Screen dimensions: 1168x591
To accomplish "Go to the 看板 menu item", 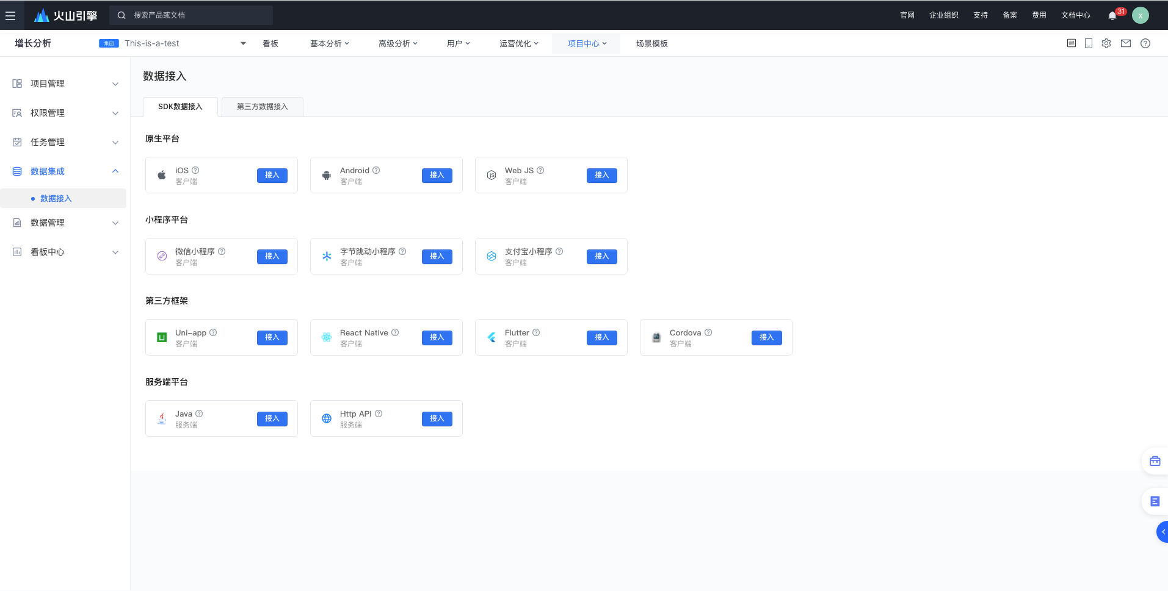I will click(x=270, y=43).
